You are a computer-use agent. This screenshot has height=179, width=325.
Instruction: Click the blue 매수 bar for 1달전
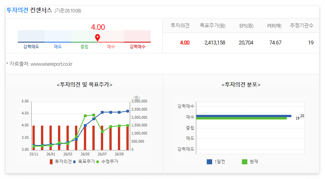[244, 116]
